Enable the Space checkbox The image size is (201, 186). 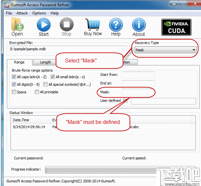(14, 92)
